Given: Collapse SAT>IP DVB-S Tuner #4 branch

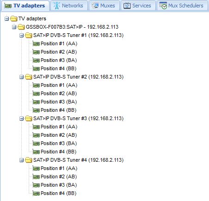Looking at the screenshot, I should (22, 160).
